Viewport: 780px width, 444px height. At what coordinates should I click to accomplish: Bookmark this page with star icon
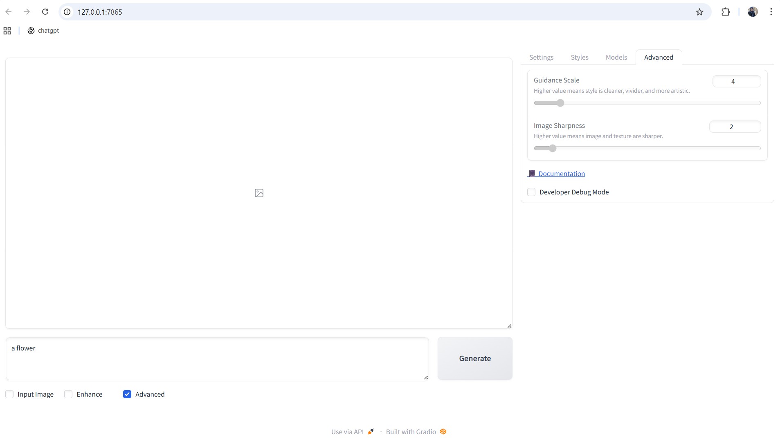pos(699,12)
